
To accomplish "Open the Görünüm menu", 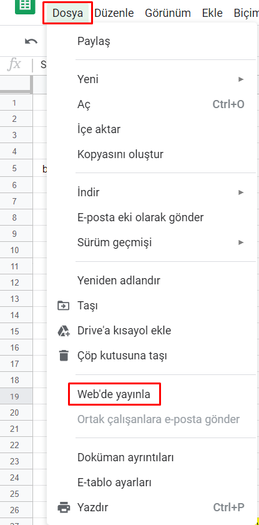I will pyautogui.click(x=168, y=13).
